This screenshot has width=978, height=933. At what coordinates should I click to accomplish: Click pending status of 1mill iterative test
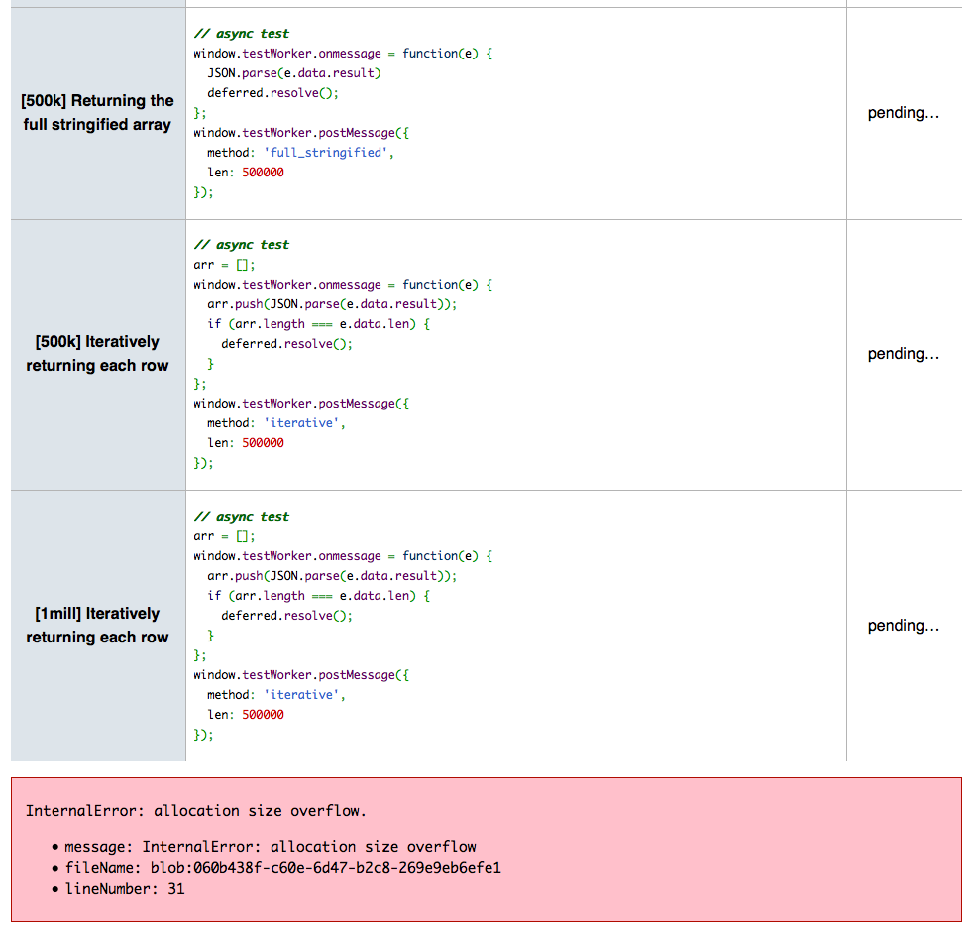[903, 626]
